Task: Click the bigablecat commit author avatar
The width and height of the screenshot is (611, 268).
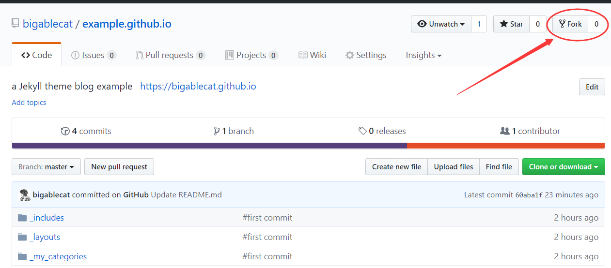Action: coord(25,195)
